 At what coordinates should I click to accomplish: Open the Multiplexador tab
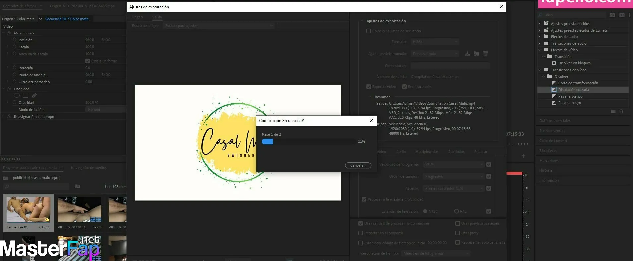pos(426,152)
